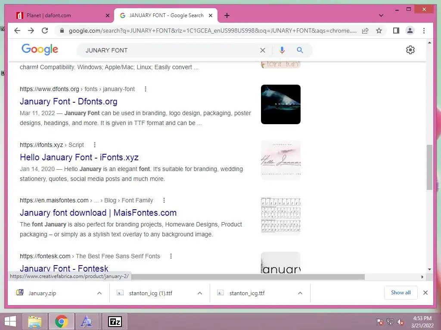Open File Explorer from taskbar
Viewport: 441px width, 330px height.
click(35, 321)
